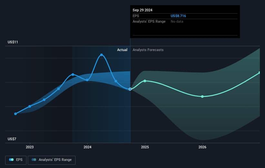Image resolution: width=265 pixels, height=168 pixels.
Task: Click the Analysts' EPS Range tooltip row label
Action: click(x=149, y=22)
